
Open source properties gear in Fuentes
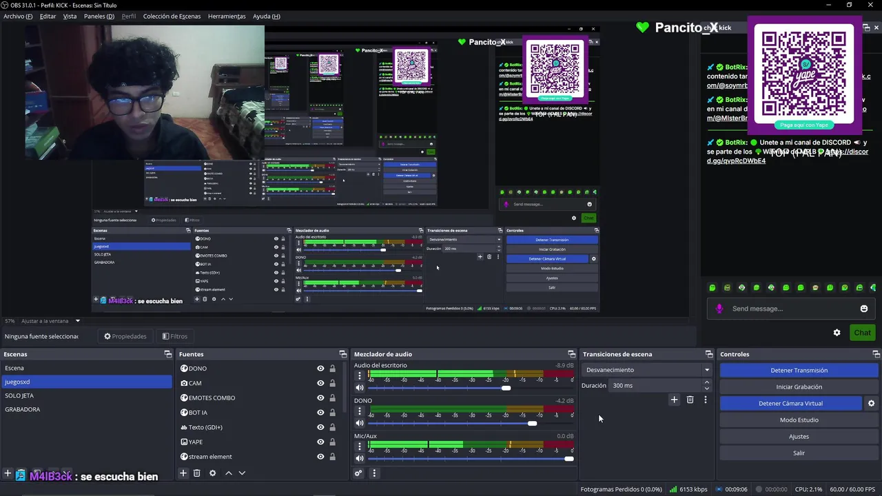[212, 473]
